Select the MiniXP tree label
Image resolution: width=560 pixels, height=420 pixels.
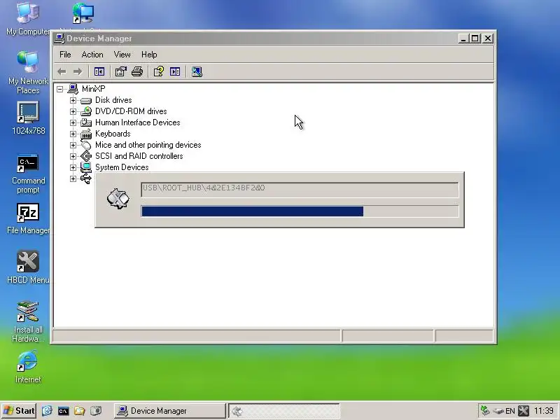[x=93, y=89]
